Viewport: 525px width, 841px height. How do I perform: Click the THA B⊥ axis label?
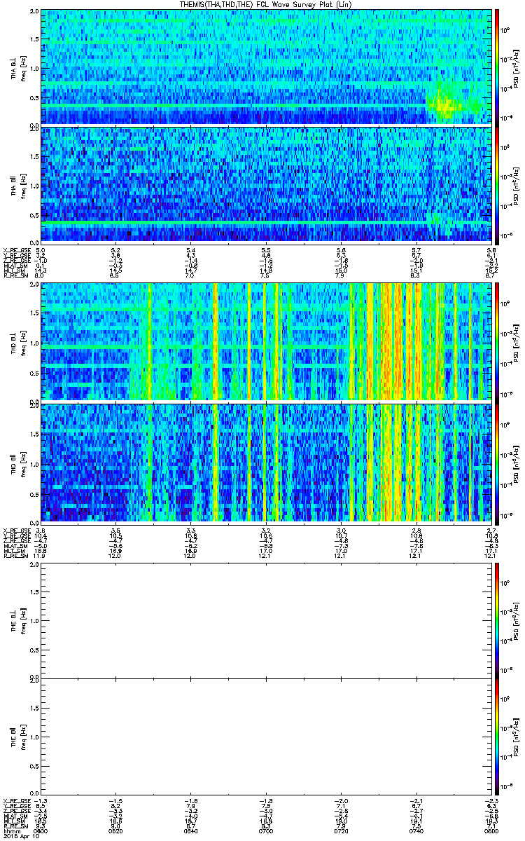pos(14,67)
